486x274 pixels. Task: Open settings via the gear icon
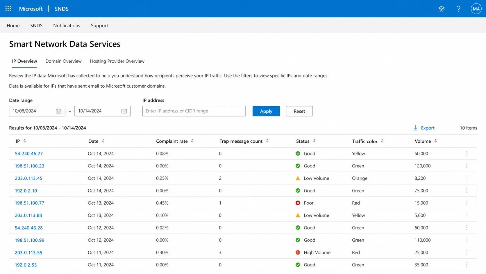coord(442,9)
